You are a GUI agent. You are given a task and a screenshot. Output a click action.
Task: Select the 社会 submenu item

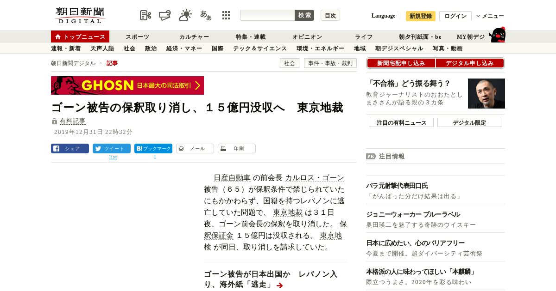pyautogui.click(x=129, y=48)
